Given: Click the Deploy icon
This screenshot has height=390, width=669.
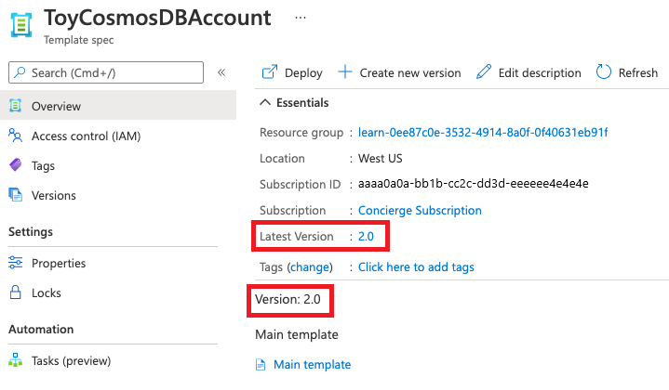Looking at the screenshot, I should coord(270,71).
